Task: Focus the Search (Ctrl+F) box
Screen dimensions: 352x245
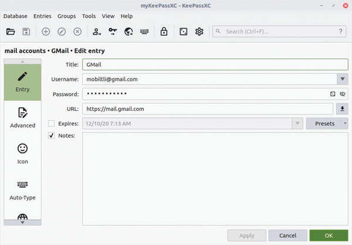Action: pyautogui.click(x=279, y=32)
